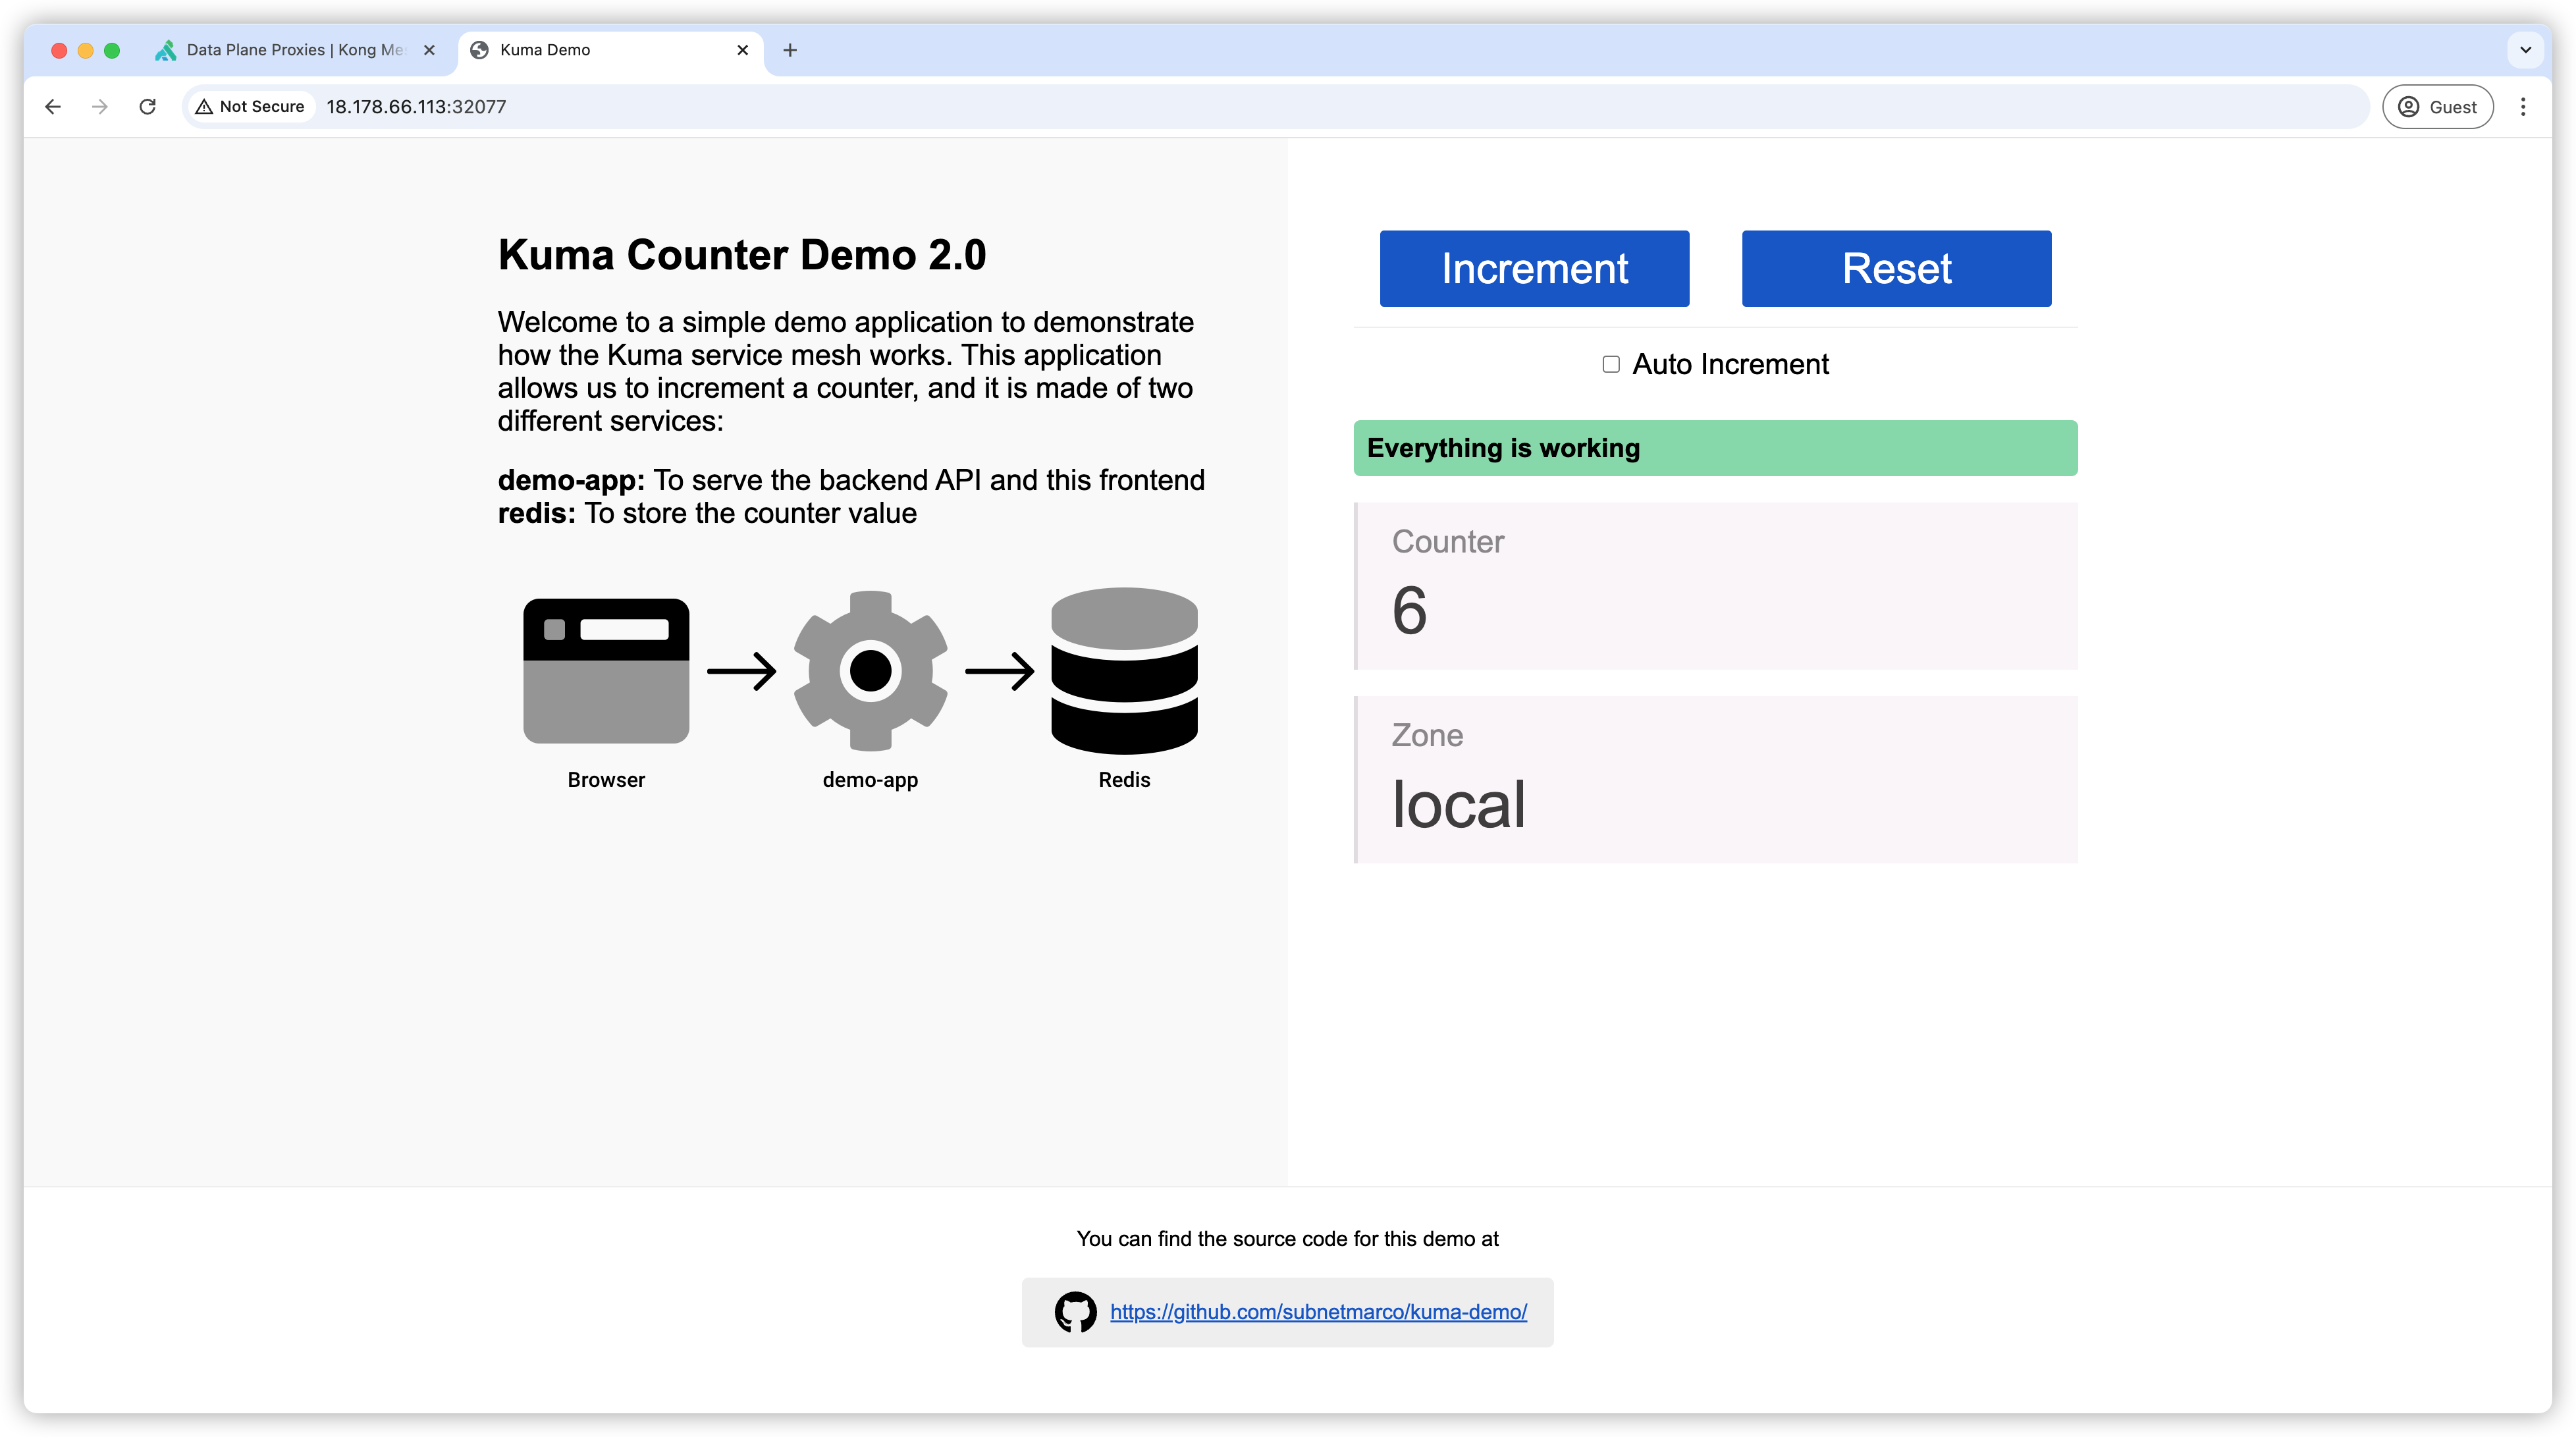
Task: Enable the Auto Increment checkbox
Action: [1611, 364]
